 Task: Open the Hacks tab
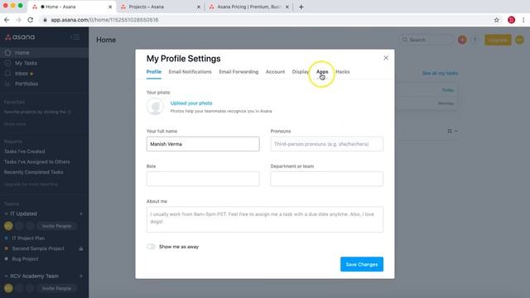point(343,72)
